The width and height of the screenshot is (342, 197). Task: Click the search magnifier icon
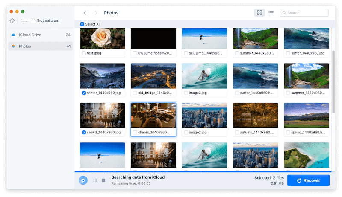pos(284,13)
